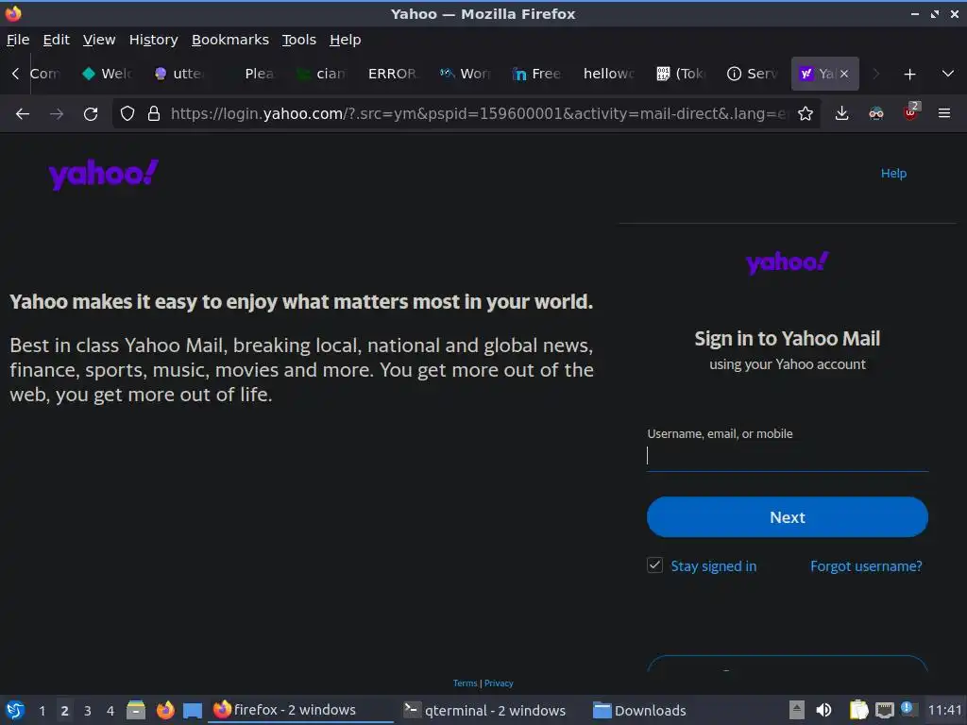
Task: Open the uBlock Origin extension icon
Action: coord(910,112)
